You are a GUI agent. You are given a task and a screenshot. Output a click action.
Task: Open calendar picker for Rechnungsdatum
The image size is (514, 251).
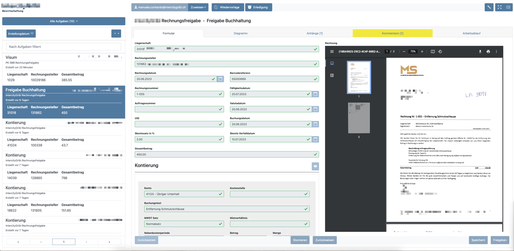[x=220, y=79]
